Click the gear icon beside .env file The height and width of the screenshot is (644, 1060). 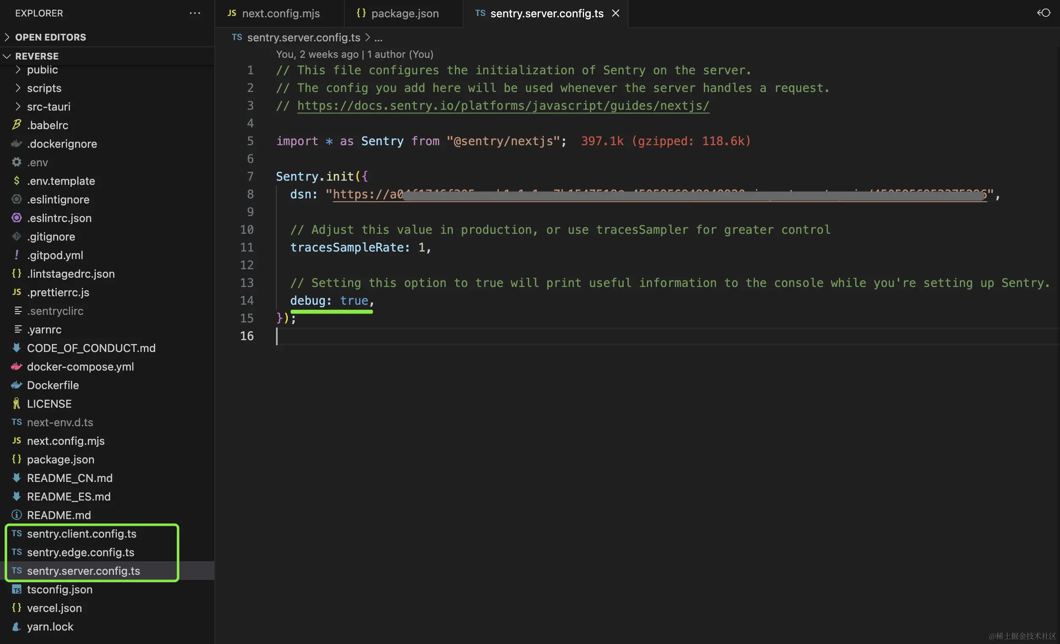click(16, 162)
